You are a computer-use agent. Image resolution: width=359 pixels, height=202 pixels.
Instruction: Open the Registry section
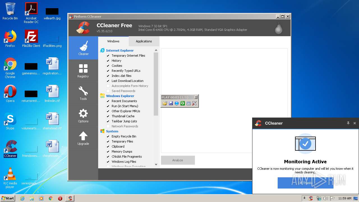coord(83,70)
